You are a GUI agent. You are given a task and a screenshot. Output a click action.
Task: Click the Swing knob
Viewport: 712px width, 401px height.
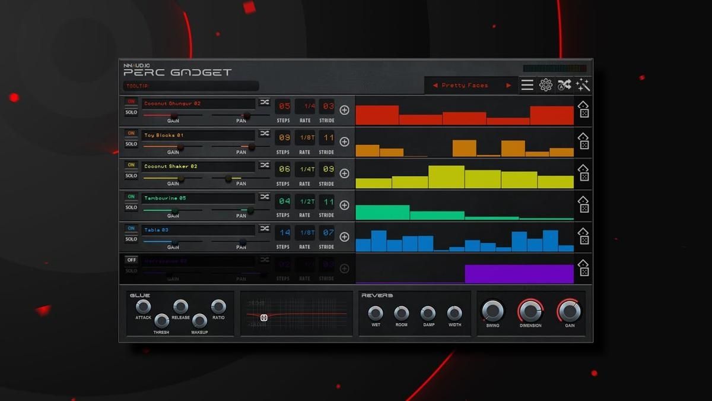click(492, 311)
